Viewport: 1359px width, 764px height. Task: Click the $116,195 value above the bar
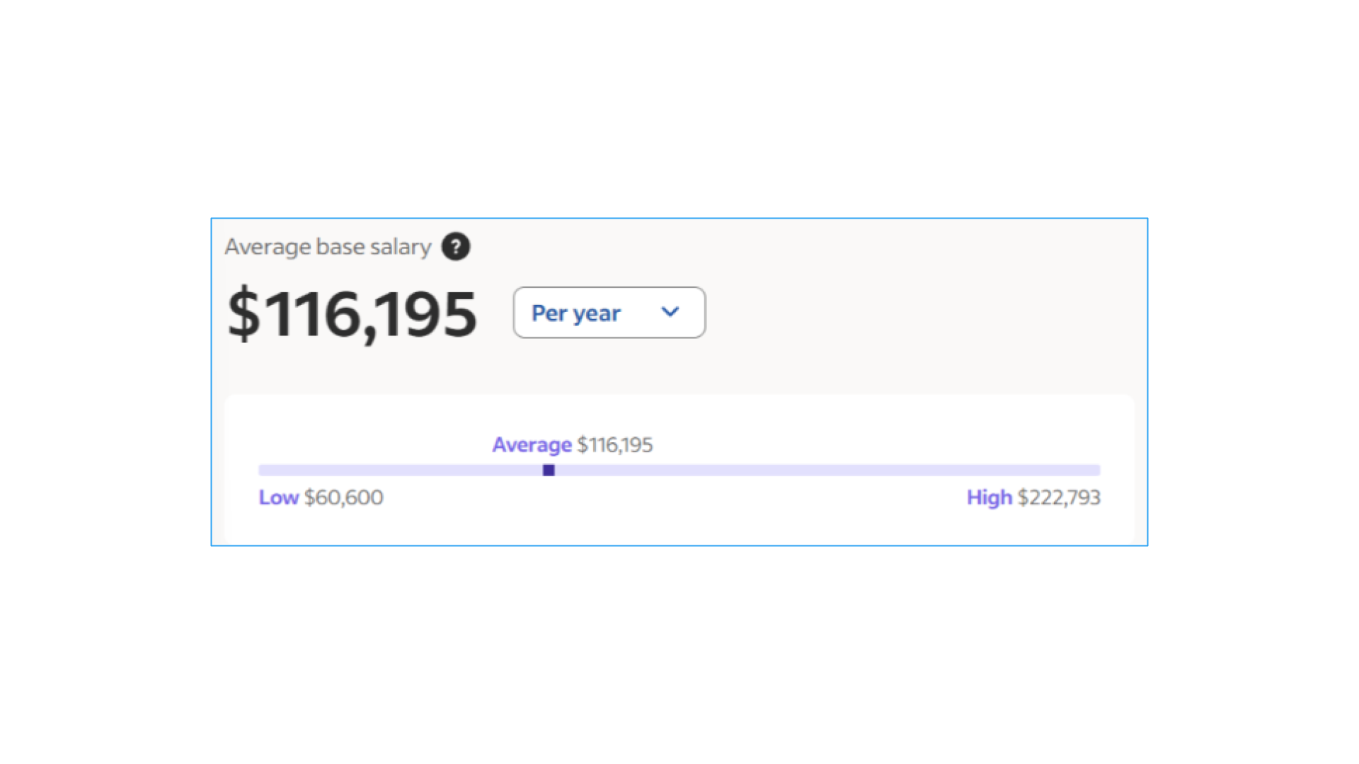pyautogui.click(x=615, y=445)
